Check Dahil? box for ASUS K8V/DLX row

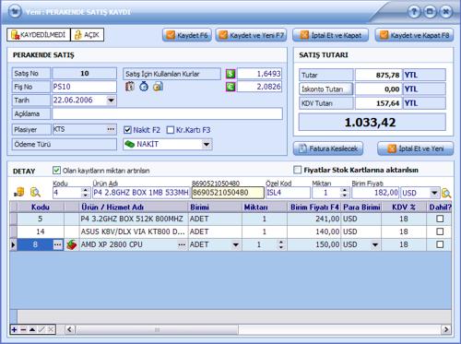[x=440, y=231]
